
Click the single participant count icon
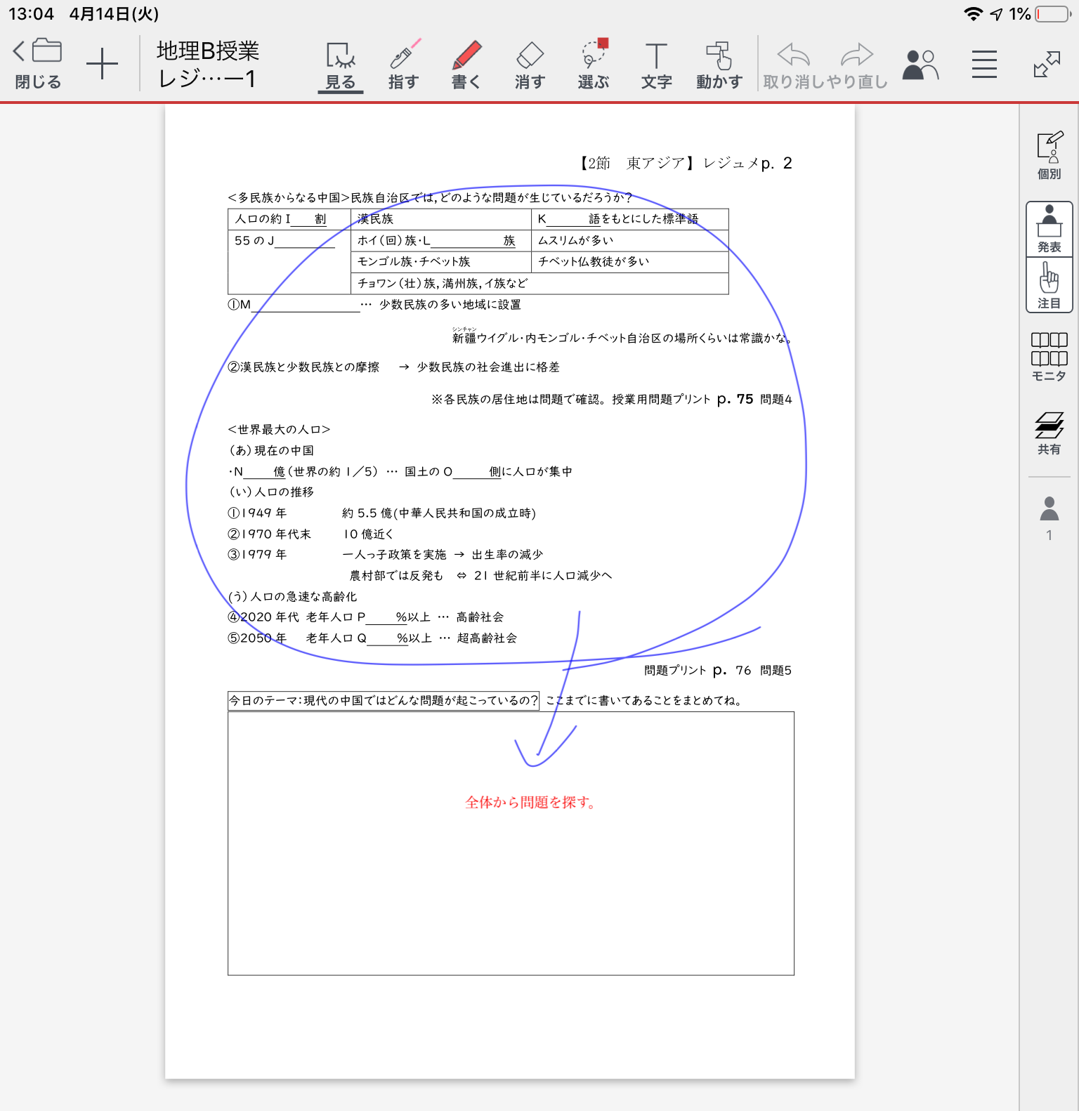click(1049, 518)
